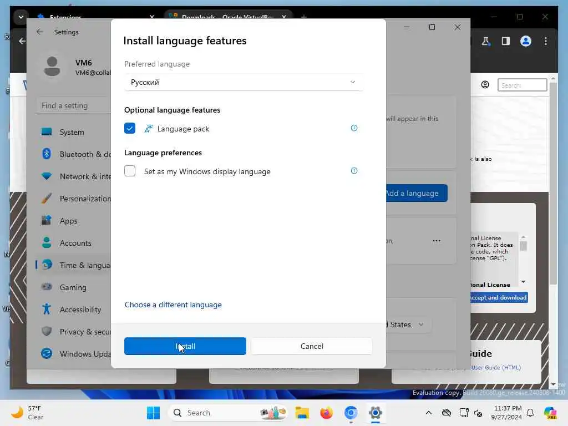Click the taskbar Search box
568x426 pixels.
coord(228,413)
